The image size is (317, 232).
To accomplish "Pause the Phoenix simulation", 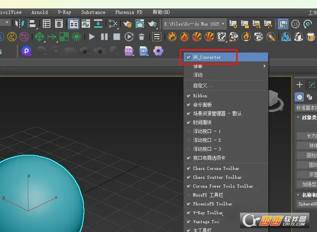I will pos(104,37).
